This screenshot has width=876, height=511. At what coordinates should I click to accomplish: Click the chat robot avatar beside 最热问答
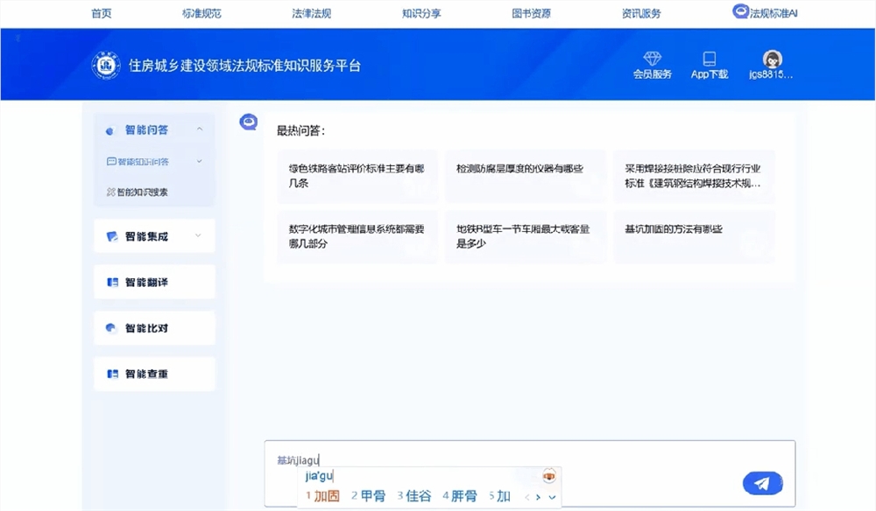[x=248, y=122]
